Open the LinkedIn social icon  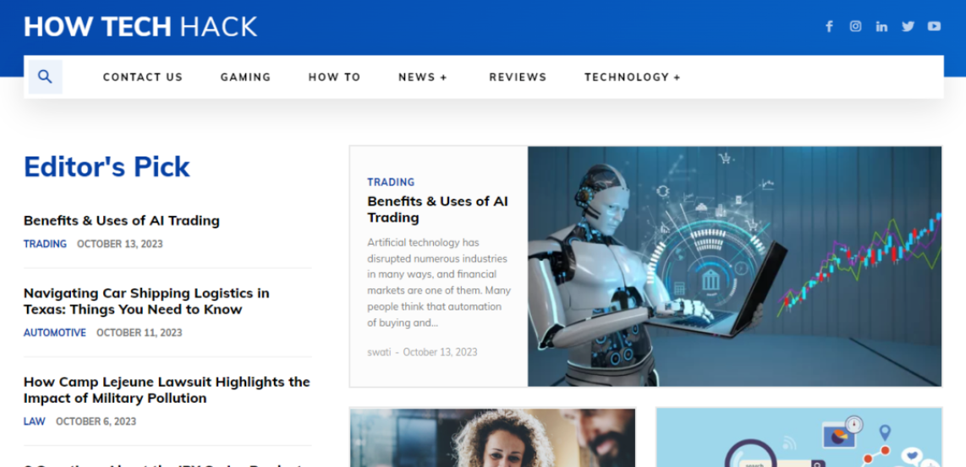[x=881, y=26]
